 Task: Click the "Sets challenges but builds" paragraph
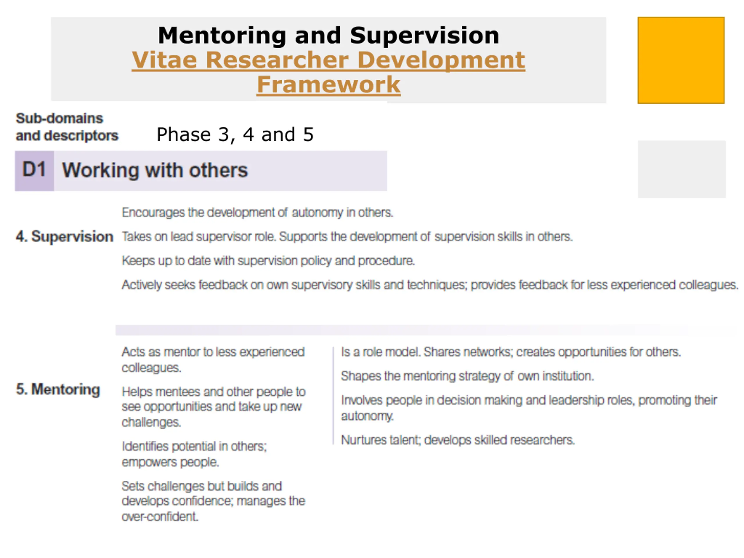coord(213,501)
